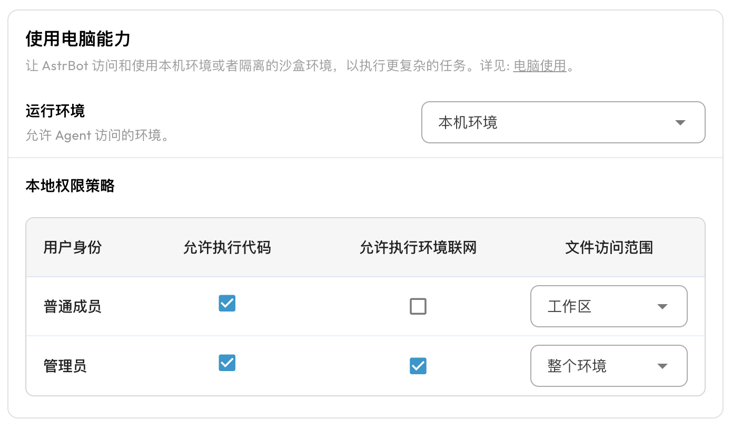Uncheck 允许执行环境联网 for 管理员

418,366
